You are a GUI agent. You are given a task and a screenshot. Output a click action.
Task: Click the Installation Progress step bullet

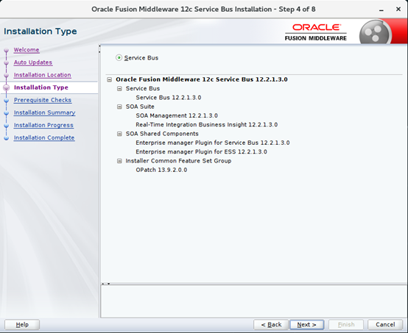point(7,126)
